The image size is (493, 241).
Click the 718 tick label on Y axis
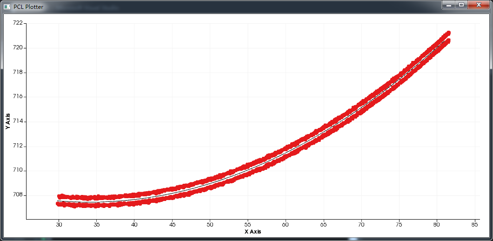(x=18, y=73)
